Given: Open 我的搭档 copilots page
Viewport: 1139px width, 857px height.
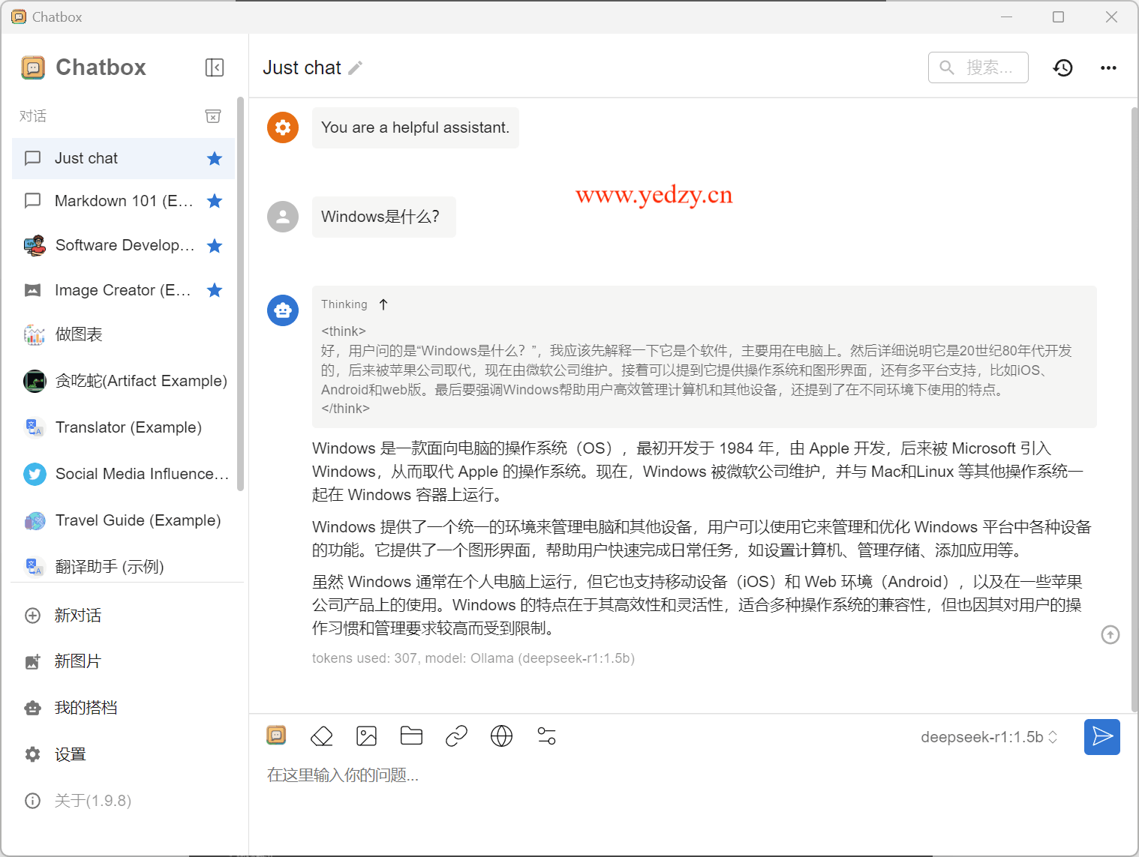Looking at the screenshot, I should tap(123, 708).
